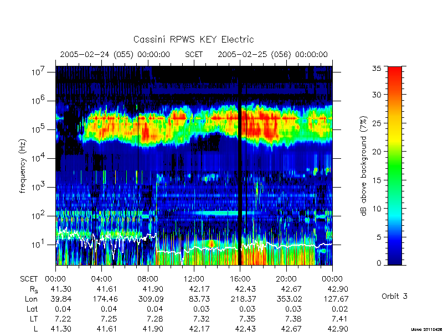Viewport: 443px width, 332px height.
Task: Click the 10^1 frequency tick label
Action: pos(38,245)
